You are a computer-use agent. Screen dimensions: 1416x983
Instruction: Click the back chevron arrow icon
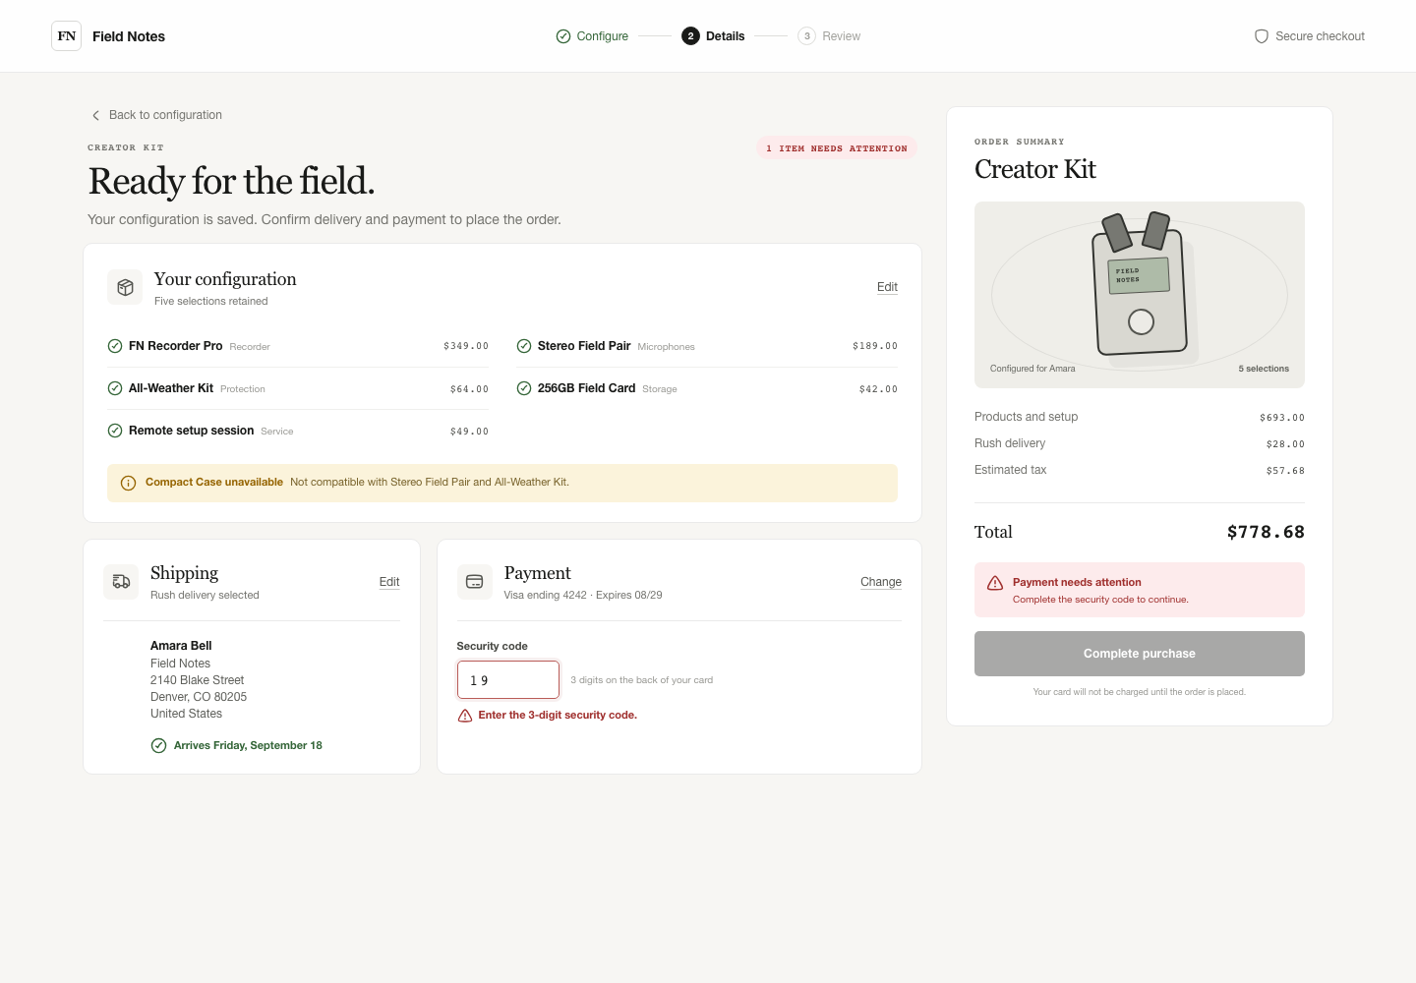[x=95, y=116]
